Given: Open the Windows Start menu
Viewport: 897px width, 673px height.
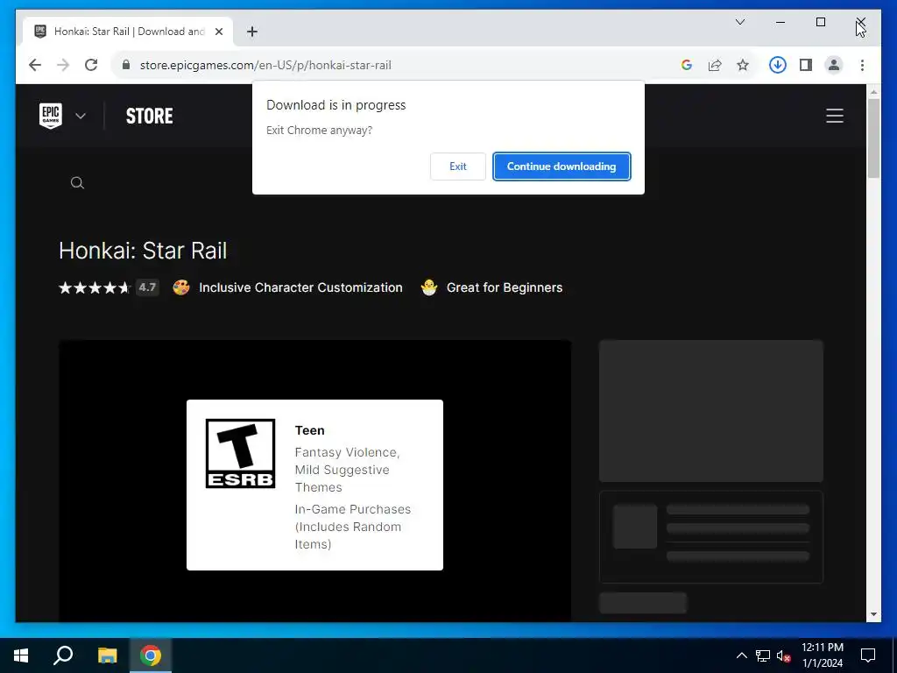Looking at the screenshot, I should click(x=21, y=655).
